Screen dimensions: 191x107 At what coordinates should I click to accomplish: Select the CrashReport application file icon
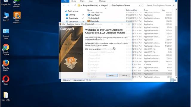click(89, 15)
